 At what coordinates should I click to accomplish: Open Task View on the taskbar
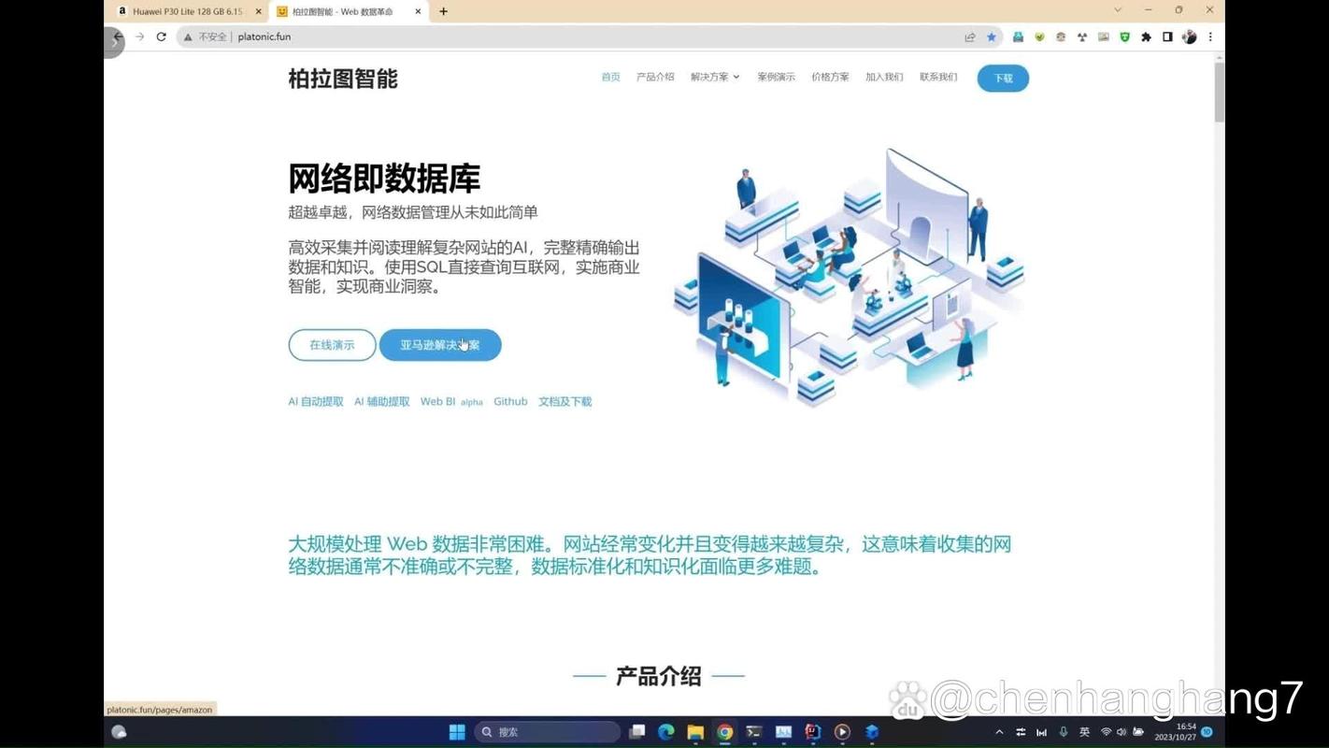point(636,732)
